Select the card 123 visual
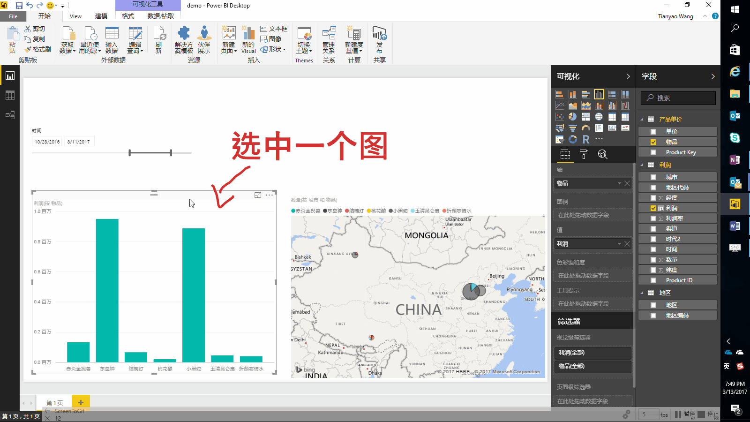Screen dimensions: 750x422 pyautogui.click(x=612, y=128)
